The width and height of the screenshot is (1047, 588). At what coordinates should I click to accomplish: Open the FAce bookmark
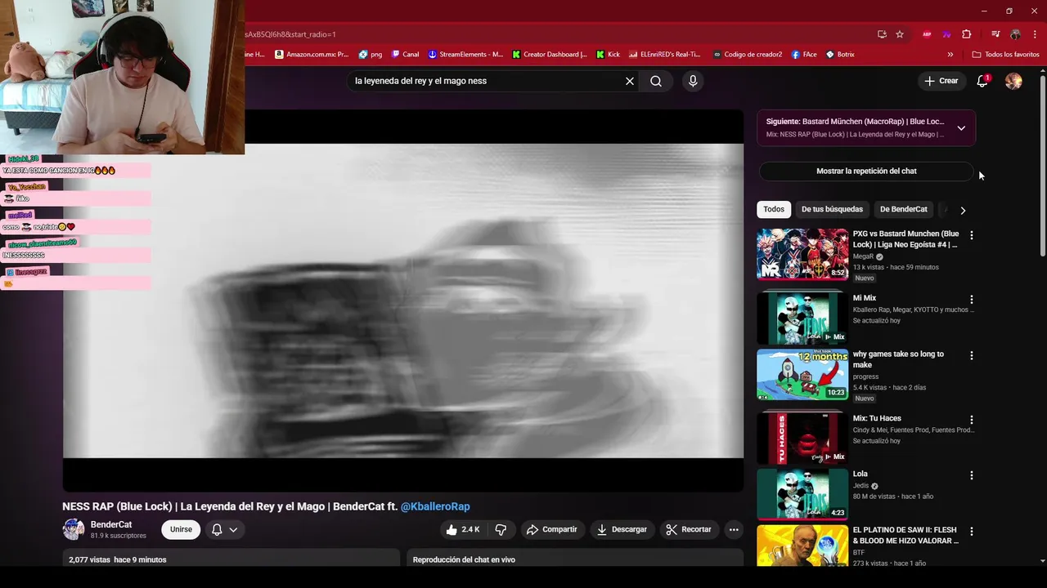tap(804, 55)
